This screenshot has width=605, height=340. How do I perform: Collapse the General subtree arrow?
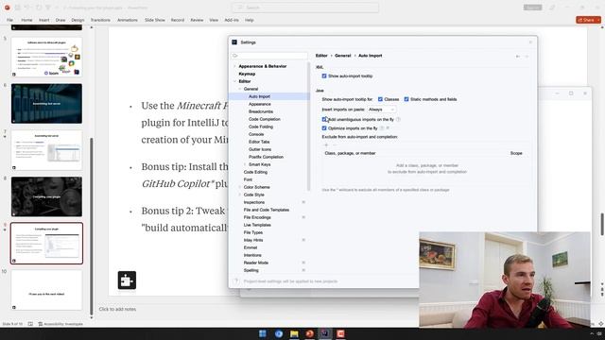click(x=239, y=89)
